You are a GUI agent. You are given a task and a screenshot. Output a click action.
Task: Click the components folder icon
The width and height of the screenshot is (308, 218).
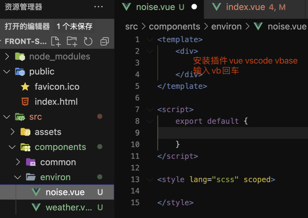(x=26, y=147)
